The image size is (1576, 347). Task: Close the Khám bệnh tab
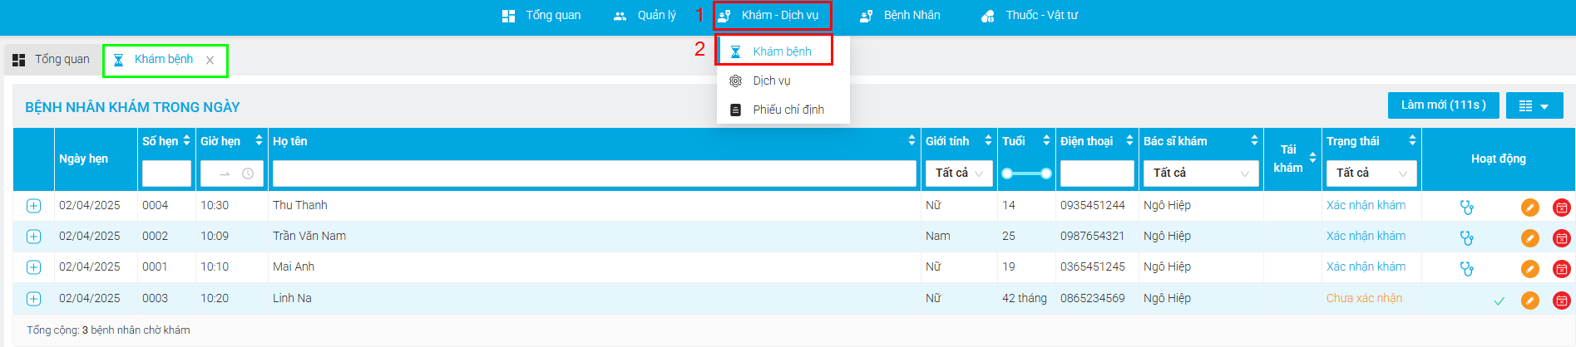(210, 60)
